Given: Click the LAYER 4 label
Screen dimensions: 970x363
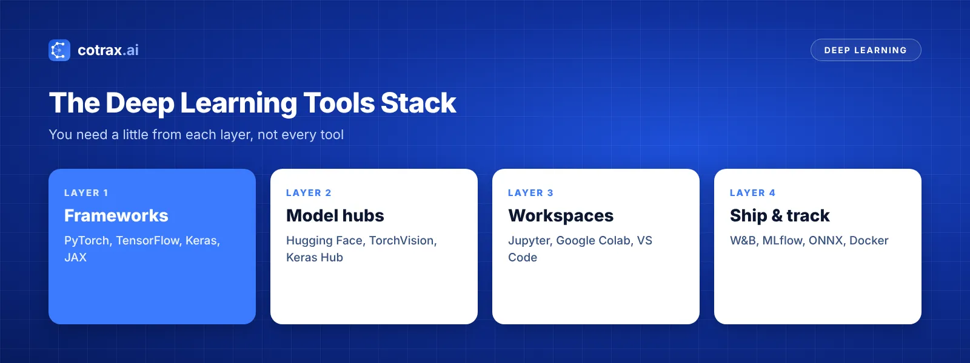Looking at the screenshot, I should point(752,193).
